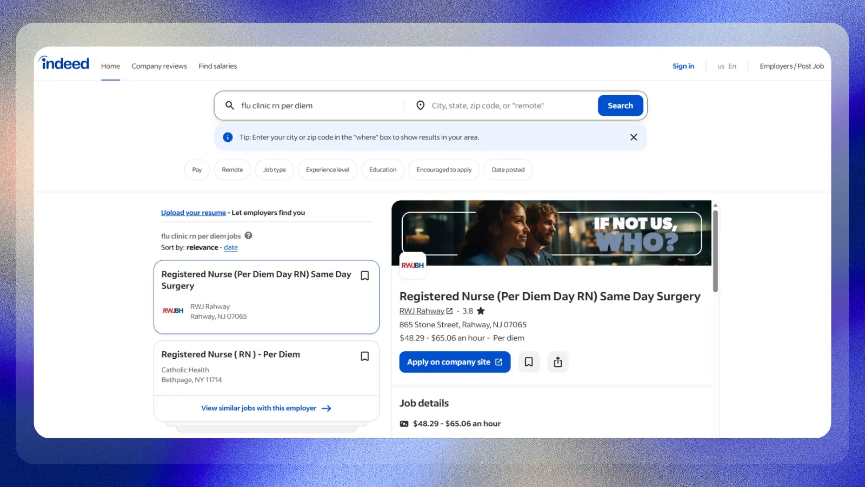865x487 pixels.
Task: Click the star rating icon
Action: tap(481, 311)
